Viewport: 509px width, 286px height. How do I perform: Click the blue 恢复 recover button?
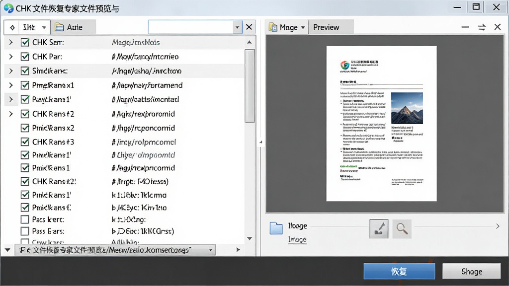click(x=399, y=271)
